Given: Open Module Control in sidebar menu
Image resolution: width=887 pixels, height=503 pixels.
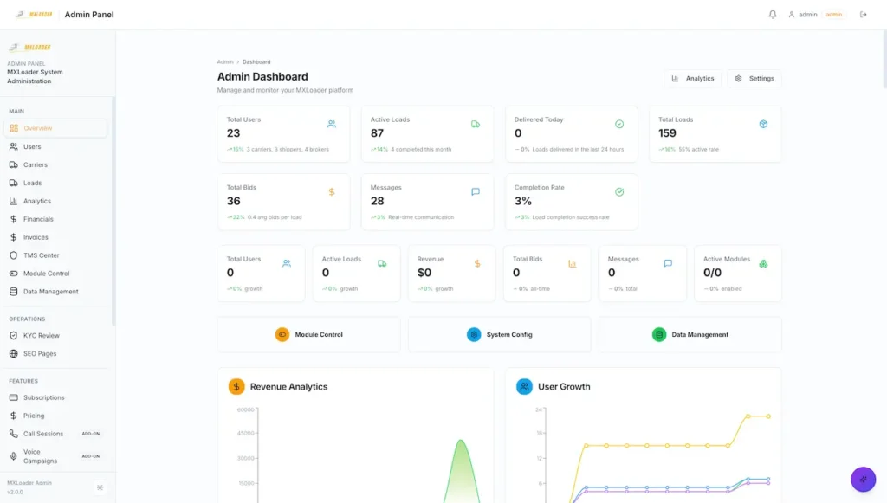Looking at the screenshot, I should [55, 273].
